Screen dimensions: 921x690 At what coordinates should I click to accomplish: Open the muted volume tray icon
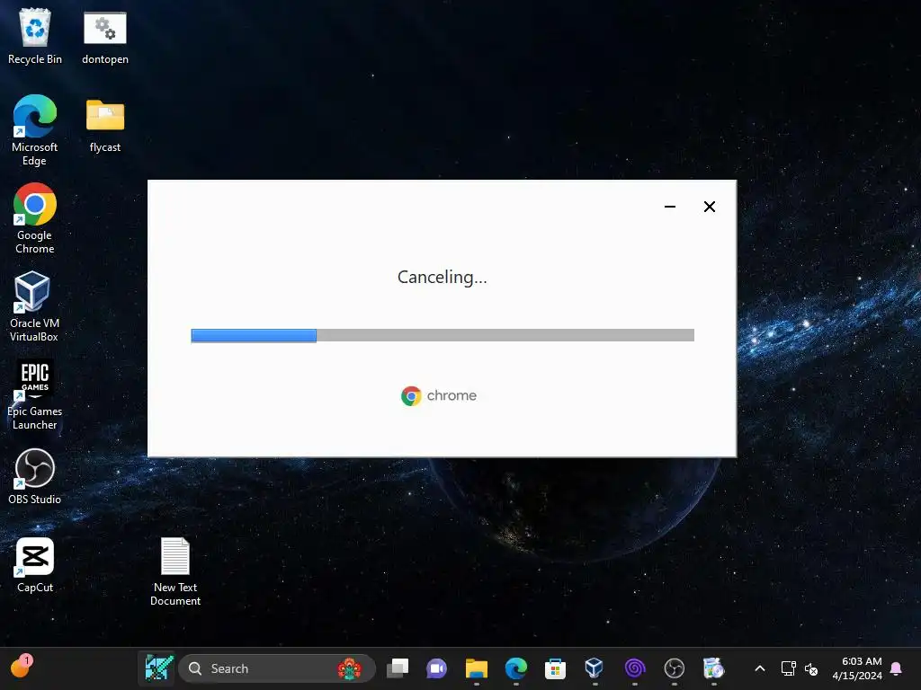811,668
